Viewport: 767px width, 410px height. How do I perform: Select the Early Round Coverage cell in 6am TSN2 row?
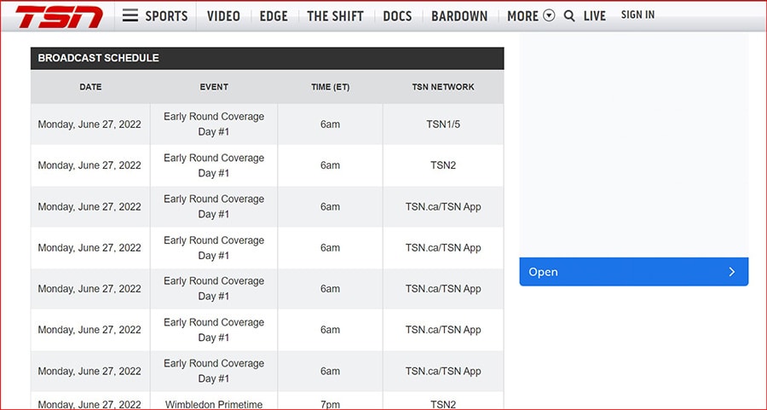tap(214, 165)
